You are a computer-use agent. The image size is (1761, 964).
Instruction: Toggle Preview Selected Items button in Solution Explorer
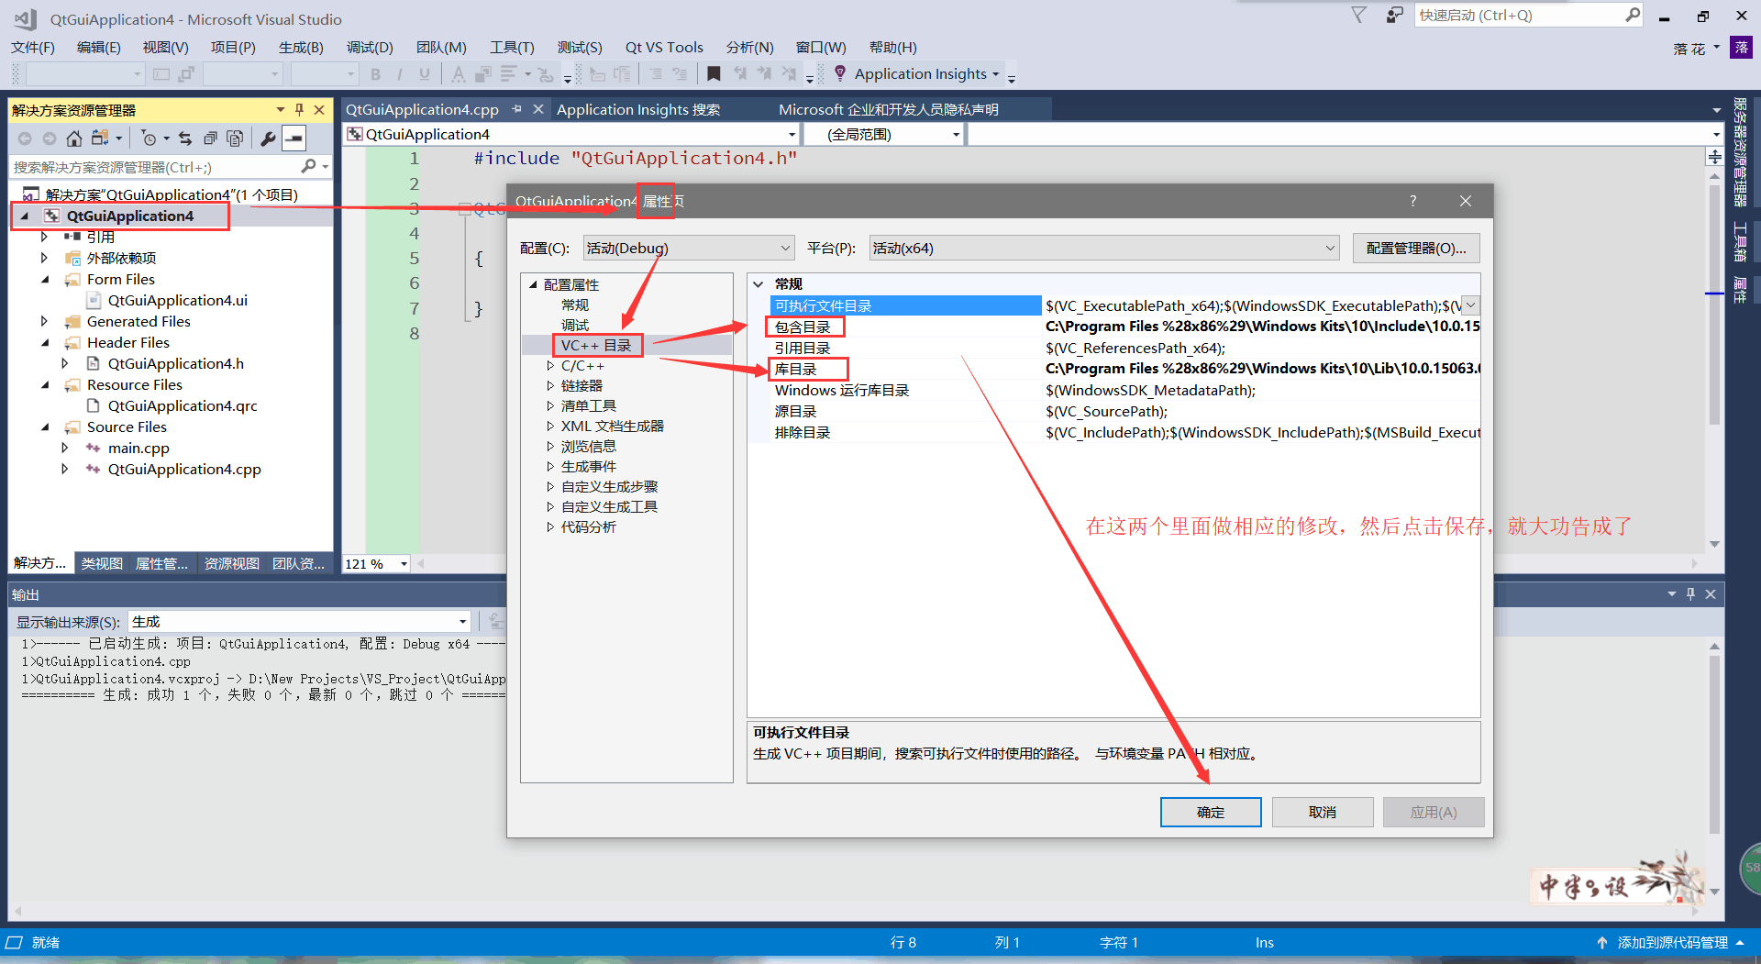(x=293, y=139)
